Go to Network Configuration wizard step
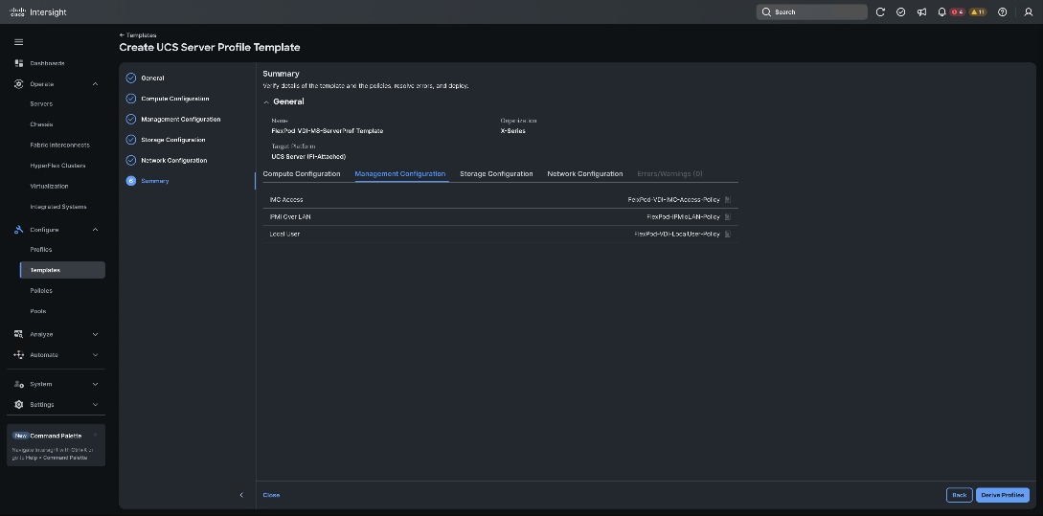The width and height of the screenshot is (1043, 516). 173,160
